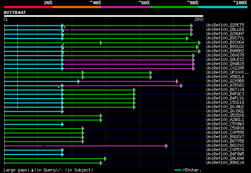The height and width of the screenshot is (173, 251).
Task: Open the UniRef100_B9IHG4 entry label
Action: 225,43
